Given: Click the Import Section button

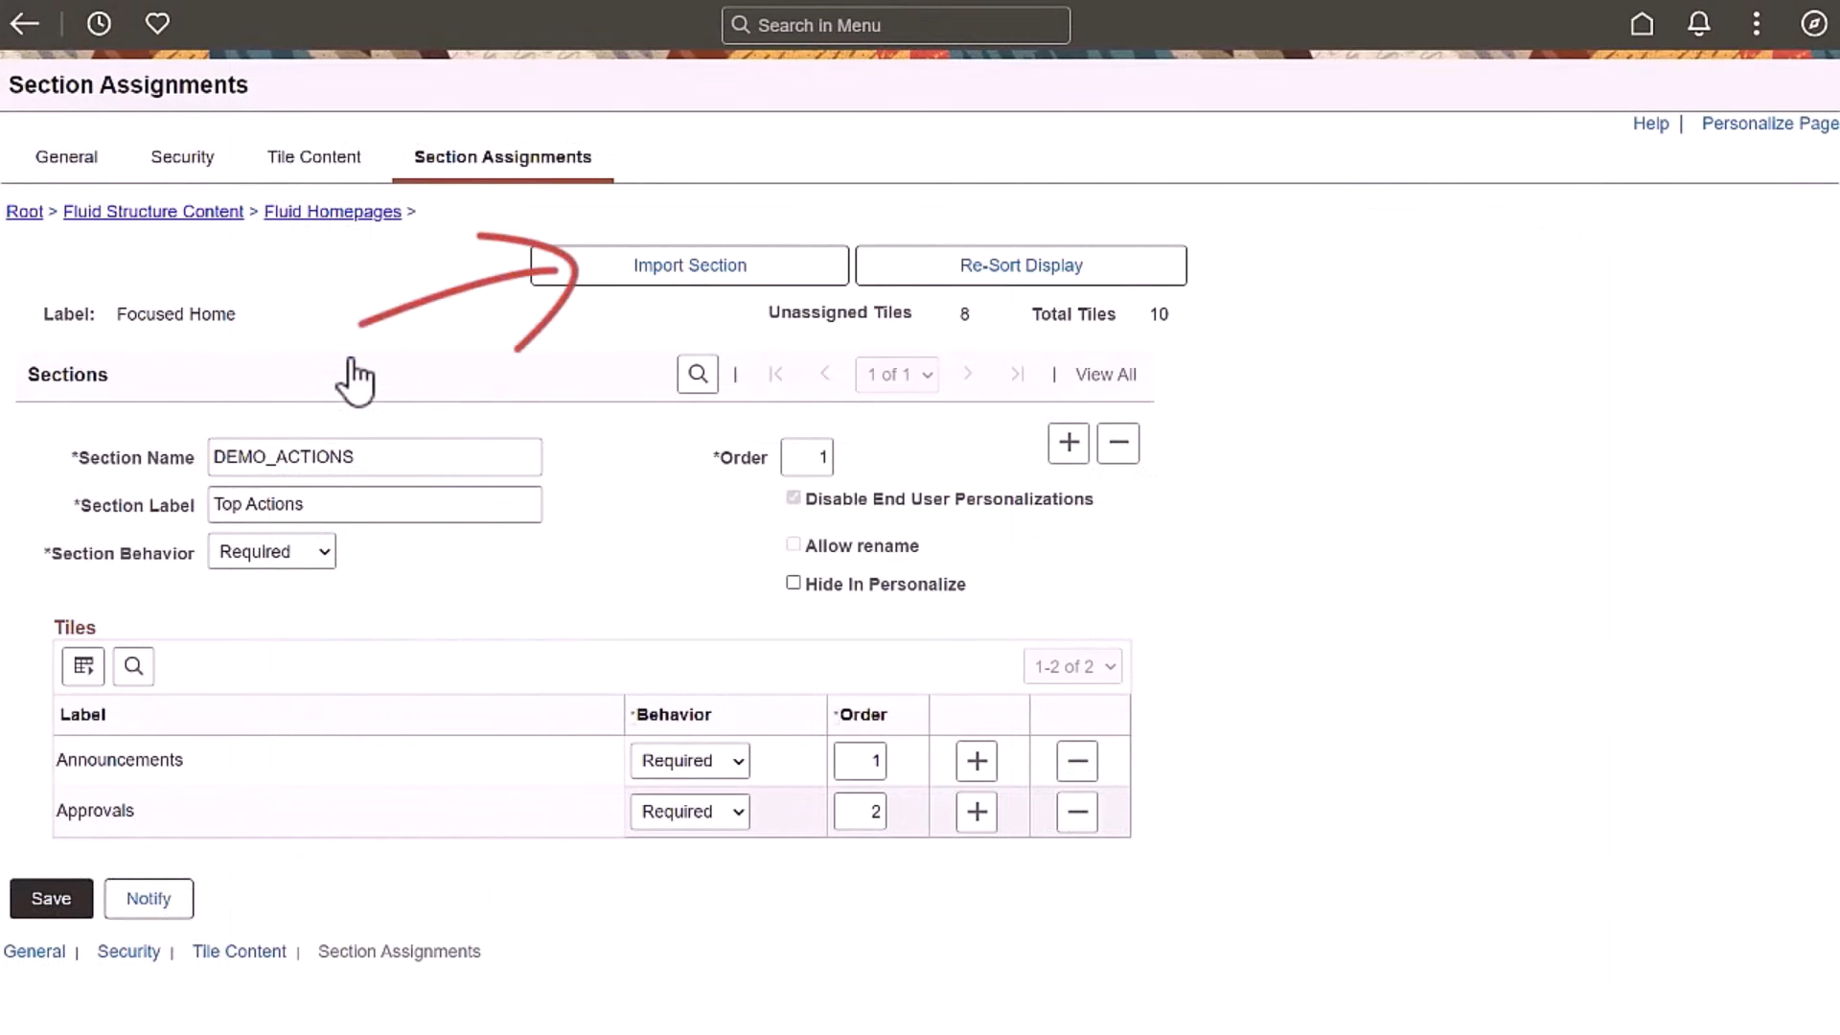Looking at the screenshot, I should [689, 264].
